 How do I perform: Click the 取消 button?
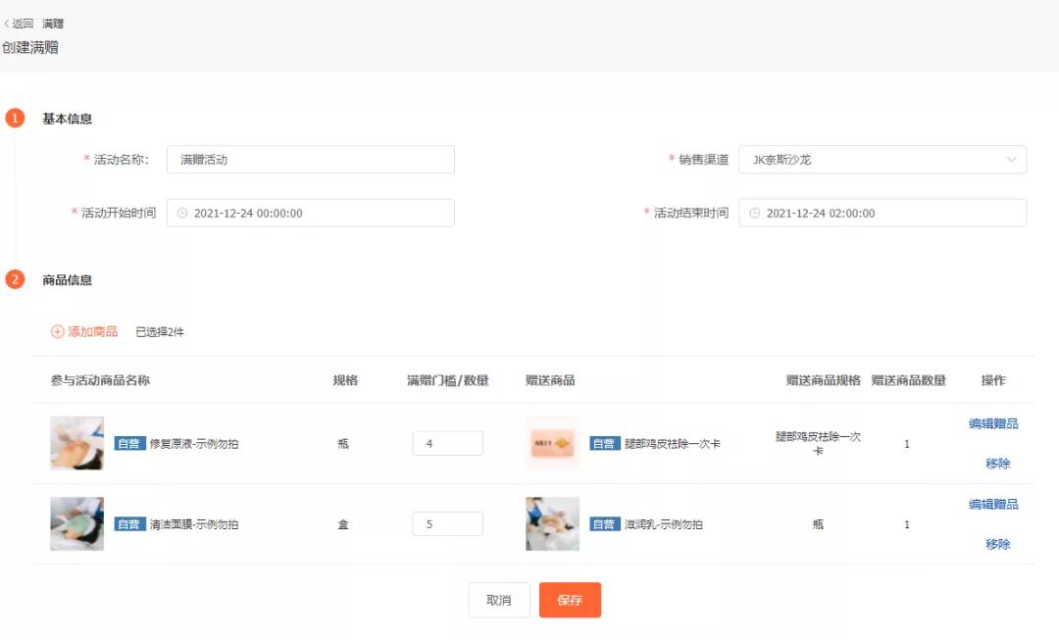[499, 600]
